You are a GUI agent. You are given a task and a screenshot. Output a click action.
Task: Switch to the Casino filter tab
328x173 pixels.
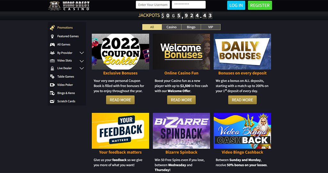point(172,27)
